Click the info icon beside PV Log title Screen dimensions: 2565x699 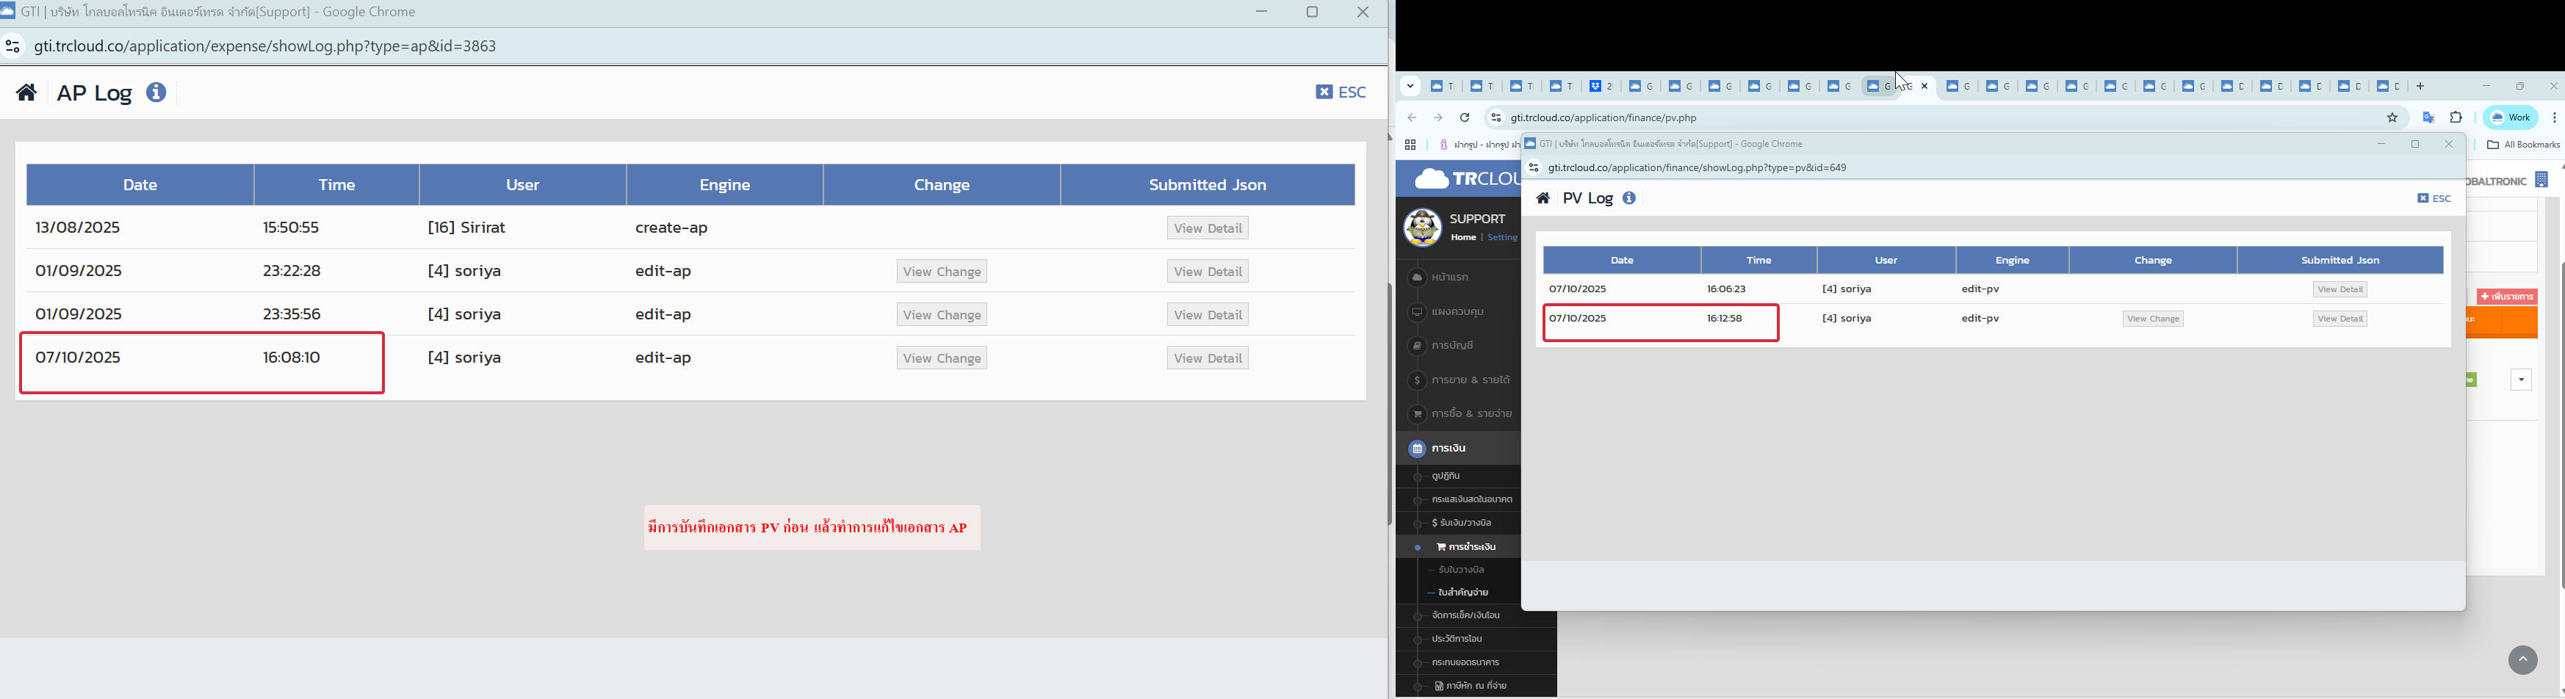pos(1629,199)
